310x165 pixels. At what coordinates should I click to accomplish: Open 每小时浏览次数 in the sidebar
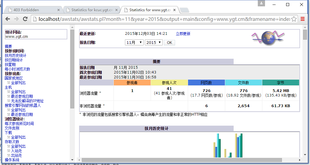[x=17, y=69]
